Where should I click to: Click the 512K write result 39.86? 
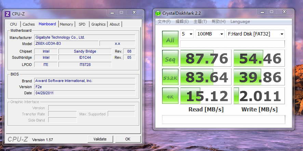[x=259, y=77]
